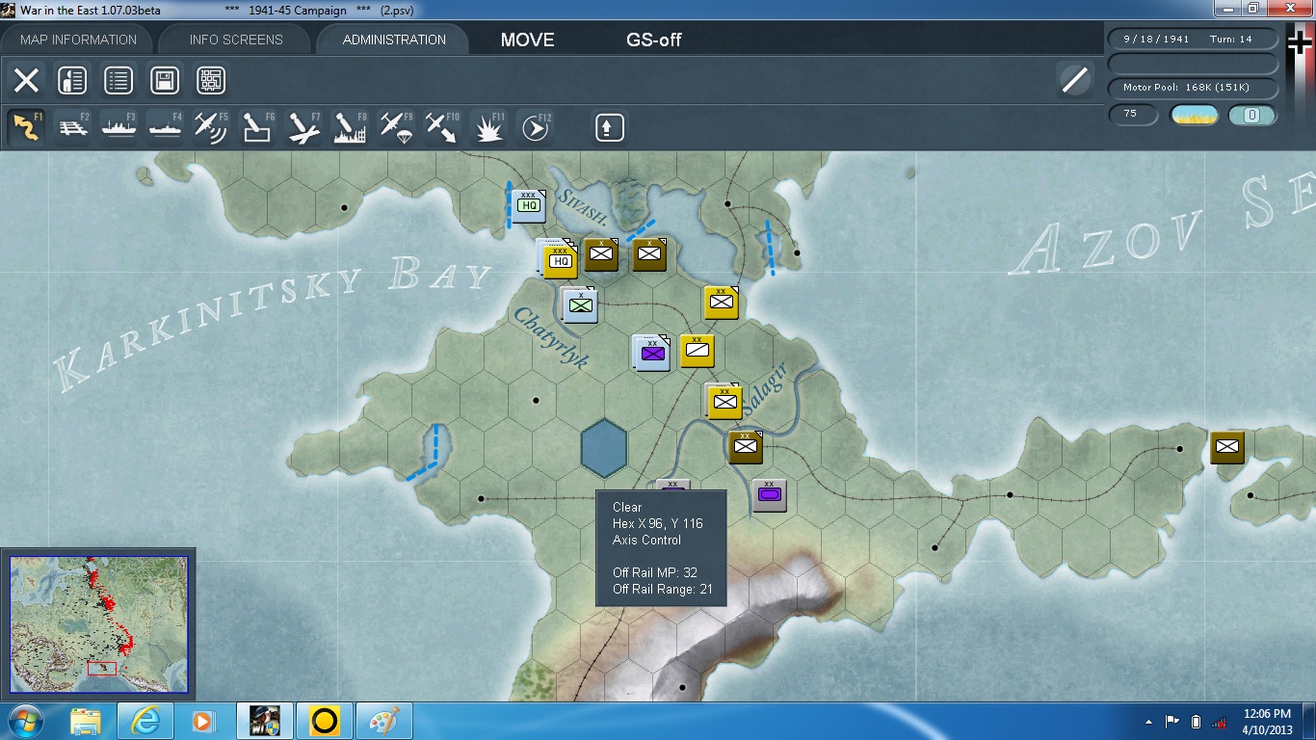Select F3 Naval Transport mode
The image size is (1316, 740).
[119, 127]
